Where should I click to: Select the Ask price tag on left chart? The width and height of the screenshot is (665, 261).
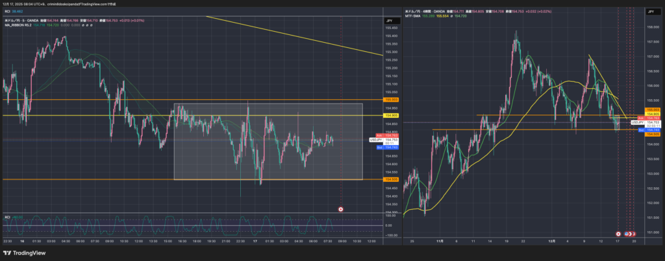[x=379, y=135]
